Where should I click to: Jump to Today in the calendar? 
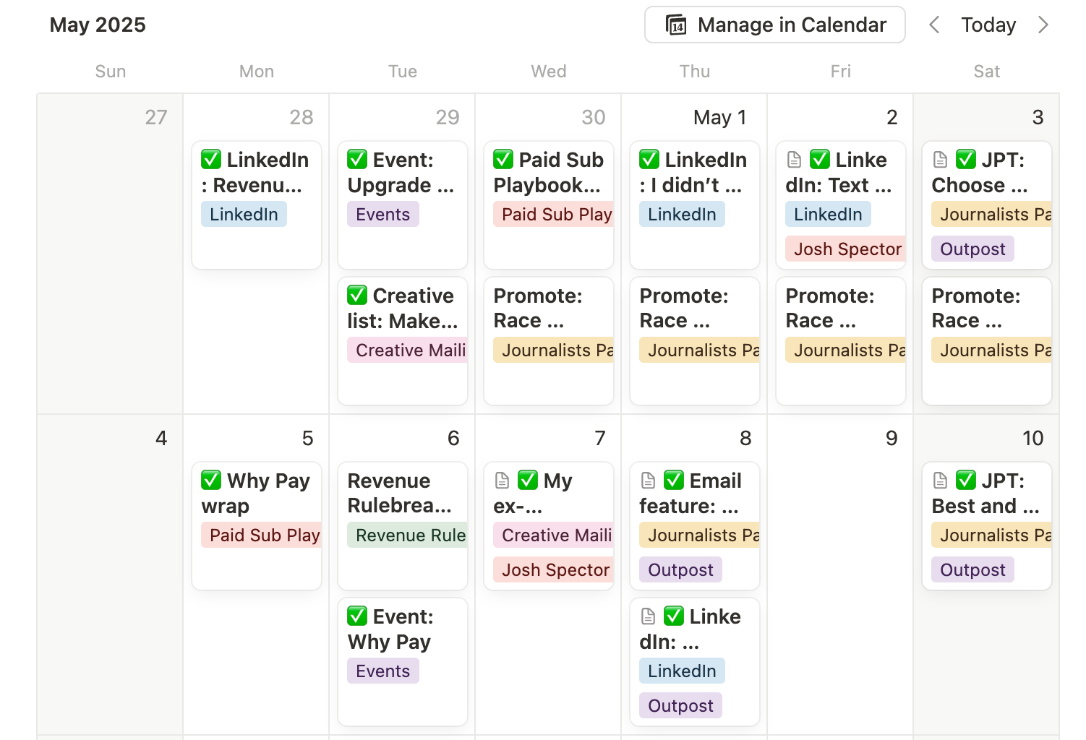[x=988, y=25]
